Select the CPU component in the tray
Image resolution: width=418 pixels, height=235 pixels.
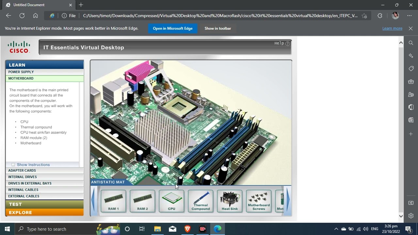pyautogui.click(x=171, y=201)
